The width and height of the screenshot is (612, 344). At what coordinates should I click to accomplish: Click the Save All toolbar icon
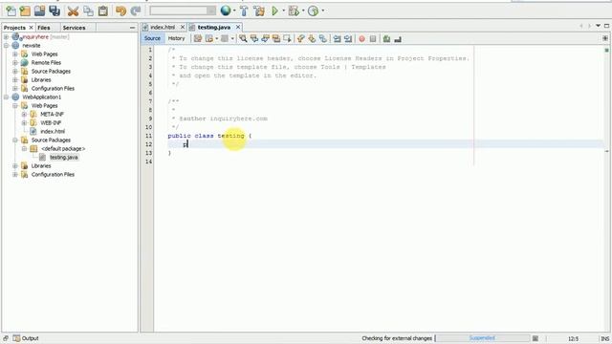coord(55,11)
